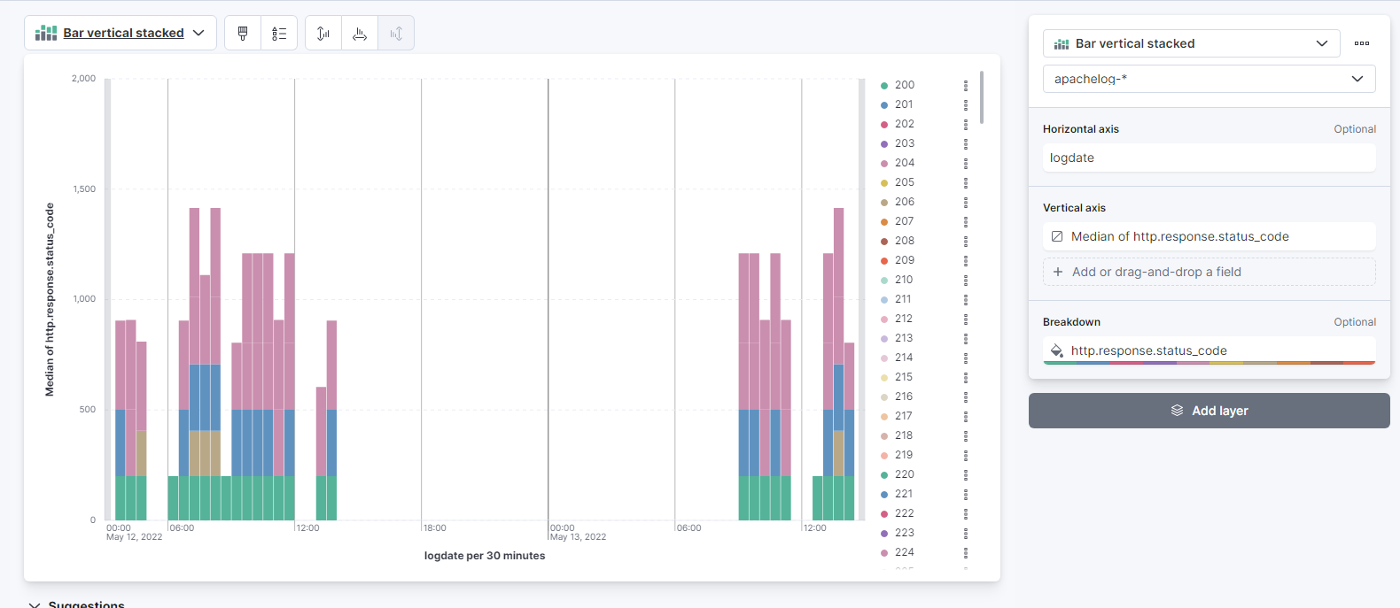Open legend options for 203
Image resolution: width=1400 pixels, height=608 pixels.
[966, 144]
